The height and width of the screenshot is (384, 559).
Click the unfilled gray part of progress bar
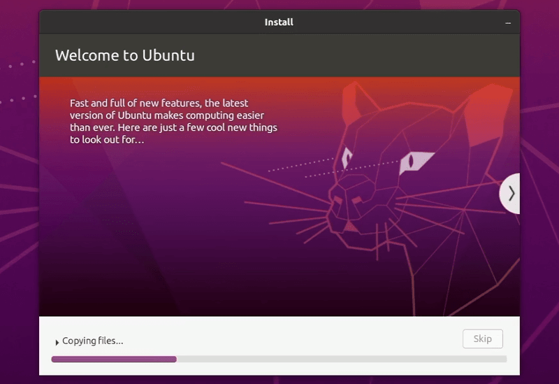tap(341, 360)
